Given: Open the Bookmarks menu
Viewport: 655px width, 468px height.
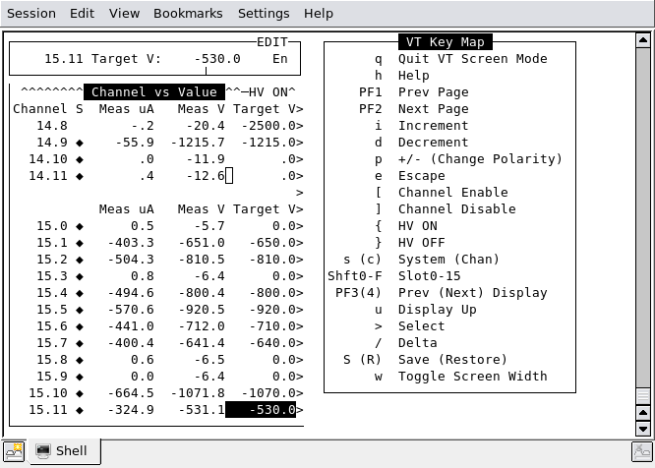Looking at the screenshot, I should click(188, 14).
